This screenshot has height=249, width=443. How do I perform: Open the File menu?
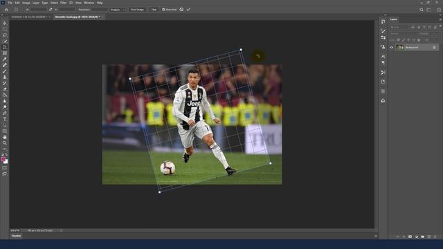(10, 3)
